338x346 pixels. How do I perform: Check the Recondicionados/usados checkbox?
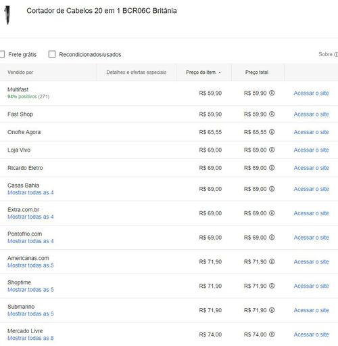pos(52,54)
